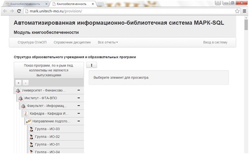Click the page icon in the address bar

click(x=27, y=11)
